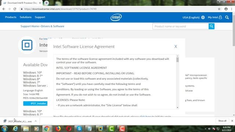
Task: Click license text scrollbar up arrow
Action: 177,56
